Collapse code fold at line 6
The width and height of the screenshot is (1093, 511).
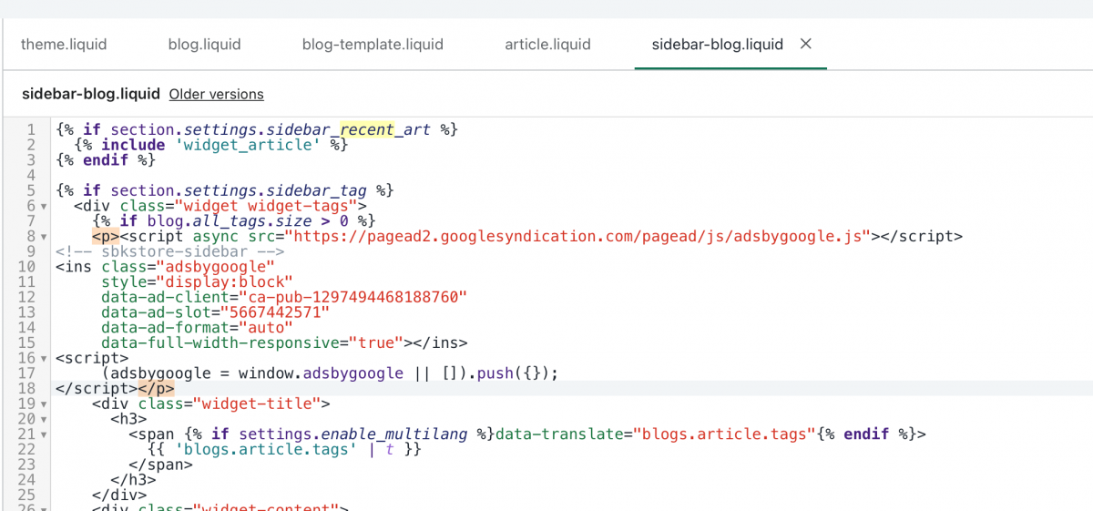[x=44, y=206]
